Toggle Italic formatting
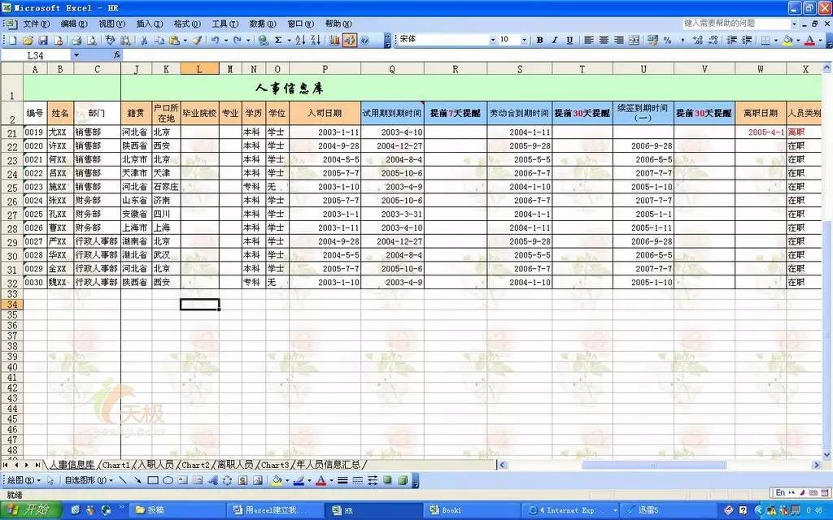Screen dimensions: 833x520 [x=555, y=39]
